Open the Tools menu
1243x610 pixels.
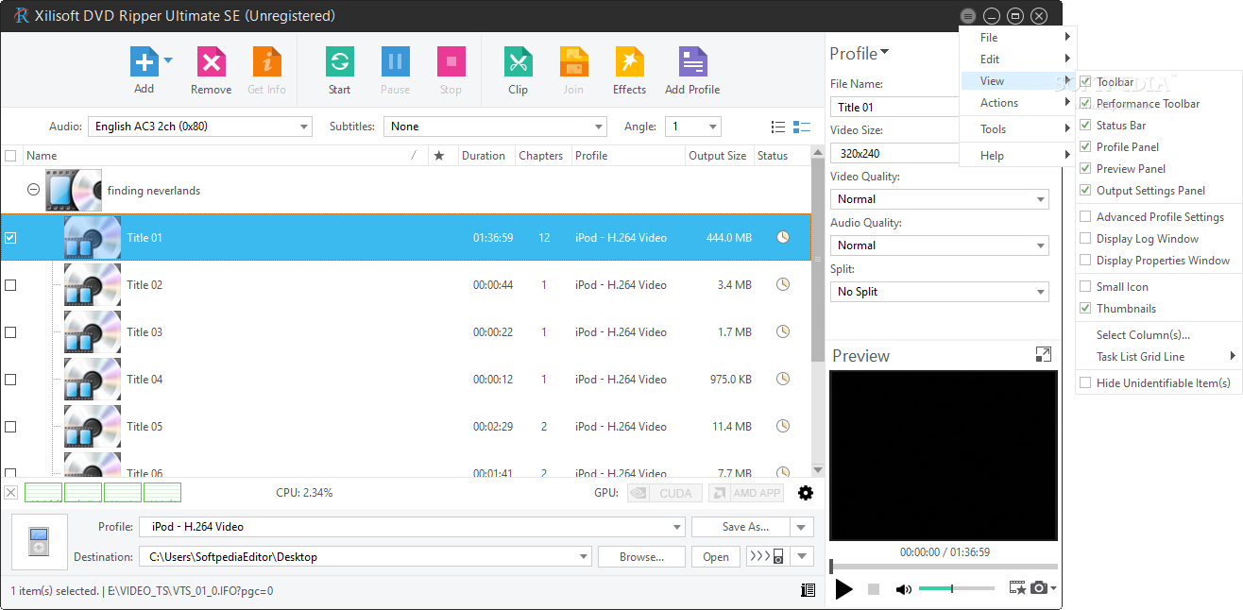click(1017, 129)
